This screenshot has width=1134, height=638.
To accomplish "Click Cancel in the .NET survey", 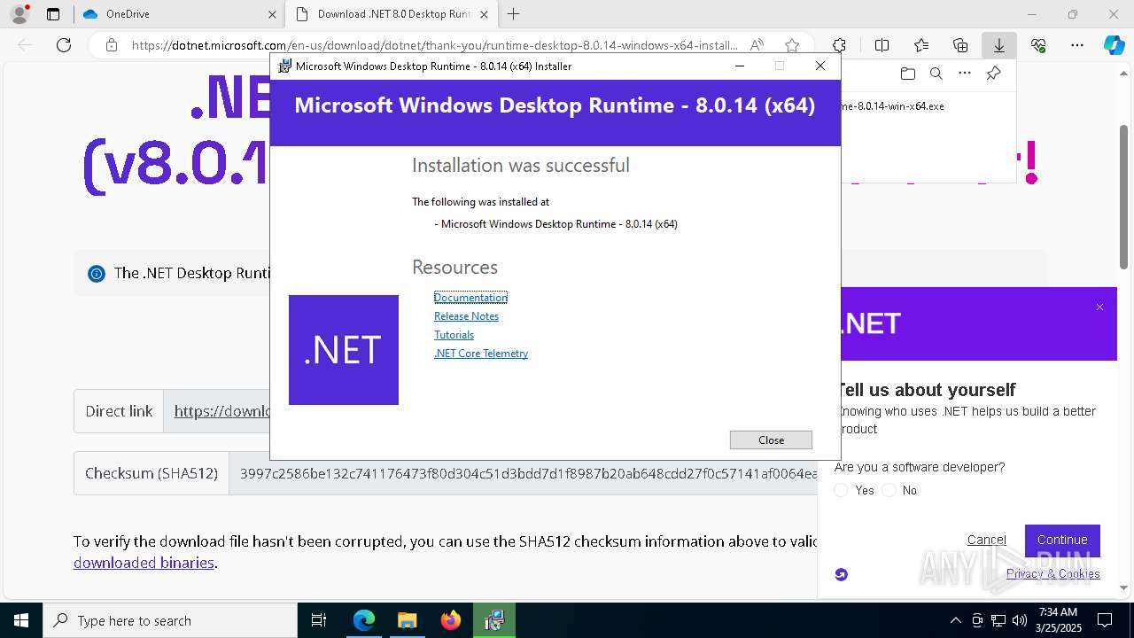I will coord(986,540).
